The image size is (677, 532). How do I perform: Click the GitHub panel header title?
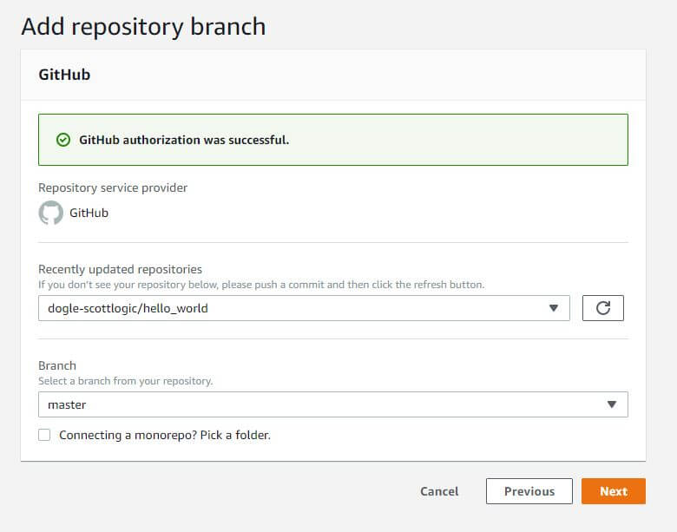point(64,75)
